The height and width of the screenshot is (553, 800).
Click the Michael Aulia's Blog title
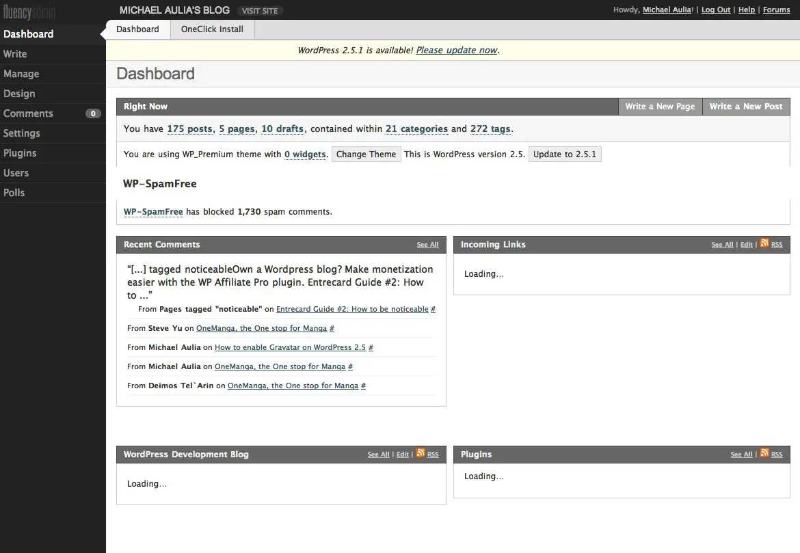pos(174,10)
